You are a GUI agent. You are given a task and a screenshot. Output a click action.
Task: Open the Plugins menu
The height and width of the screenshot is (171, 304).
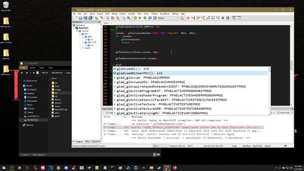click(154, 14)
